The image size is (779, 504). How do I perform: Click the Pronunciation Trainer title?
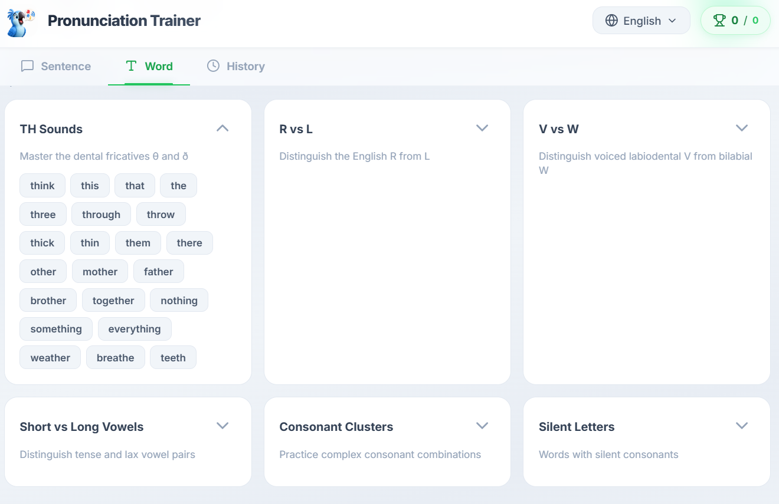point(124,21)
